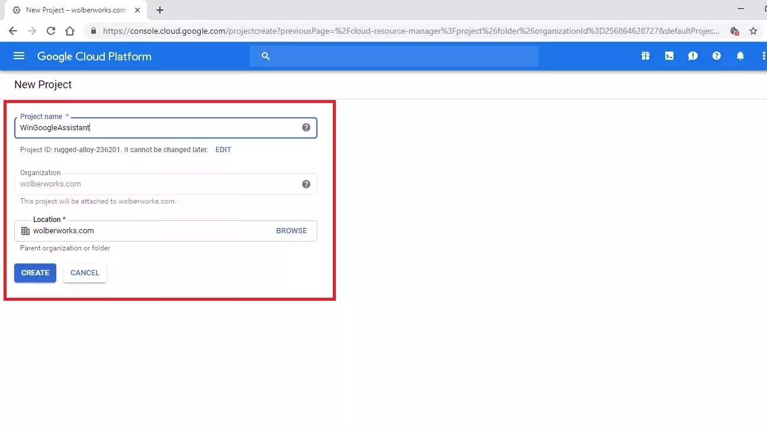The height and width of the screenshot is (431, 767).
Task: Click help icon in Organization field
Action: point(306,184)
